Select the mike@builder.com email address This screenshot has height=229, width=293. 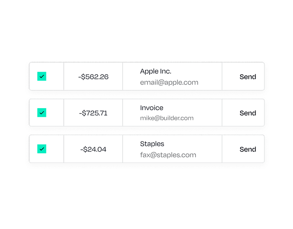coord(167,118)
